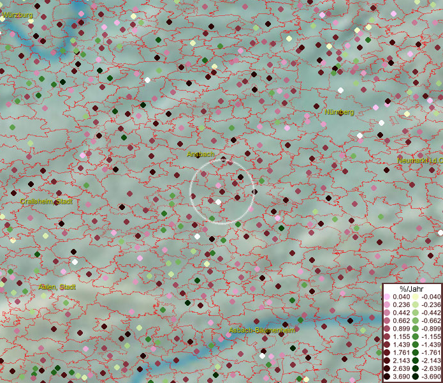
Task: Click the 0.040 pink legend swatch
Action: click(387, 297)
